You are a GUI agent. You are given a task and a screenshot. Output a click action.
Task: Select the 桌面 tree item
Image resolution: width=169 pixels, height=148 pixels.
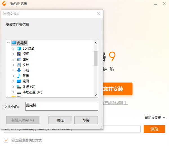coord(26,81)
